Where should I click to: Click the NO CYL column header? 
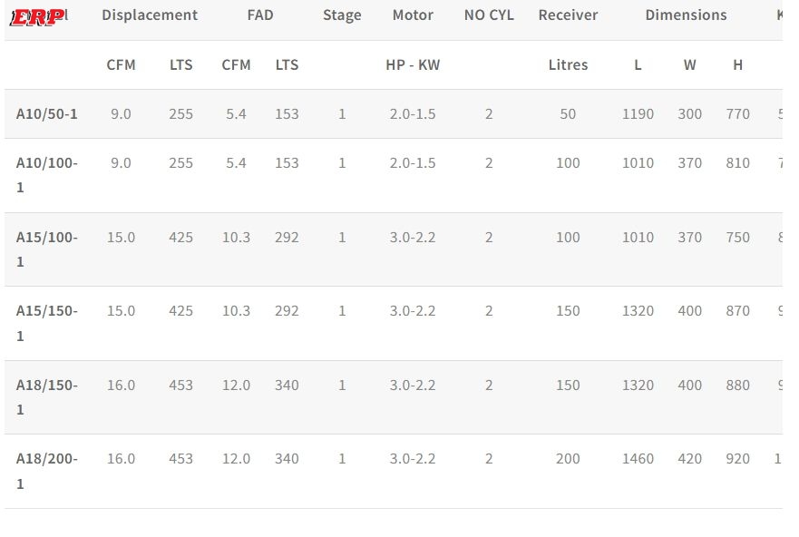[489, 15]
